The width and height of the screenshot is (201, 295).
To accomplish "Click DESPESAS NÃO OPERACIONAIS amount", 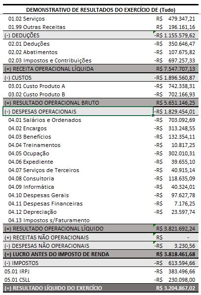I will (176, 246).
